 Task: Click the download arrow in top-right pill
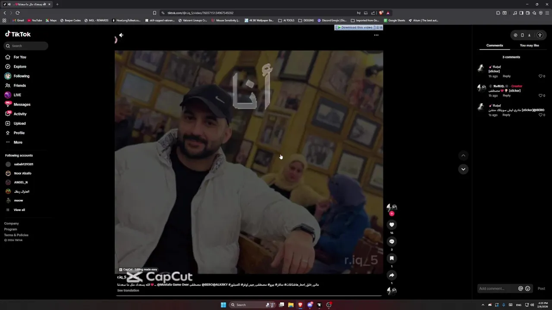point(529,35)
